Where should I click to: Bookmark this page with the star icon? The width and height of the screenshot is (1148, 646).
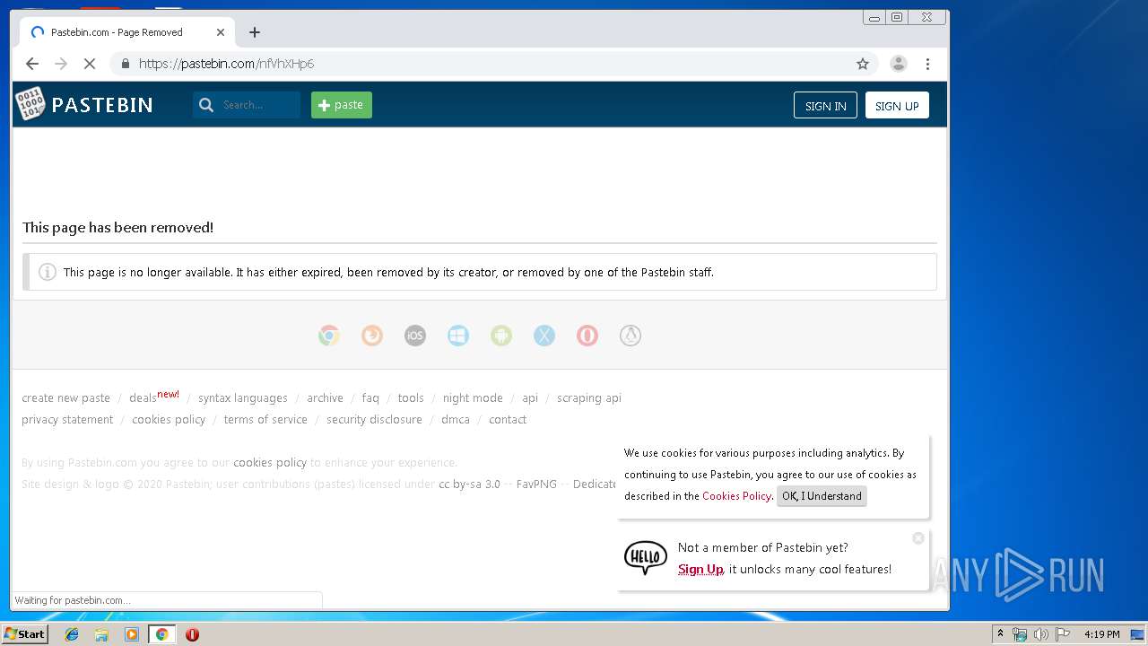click(x=863, y=64)
